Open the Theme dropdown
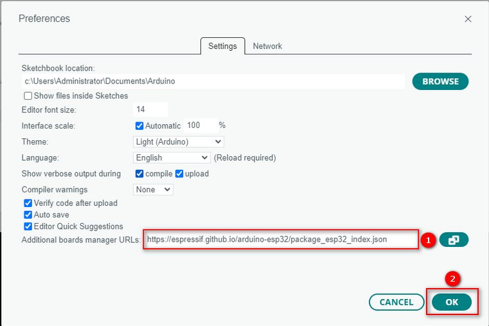This screenshot has height=326, width=489. click(179, 142)
